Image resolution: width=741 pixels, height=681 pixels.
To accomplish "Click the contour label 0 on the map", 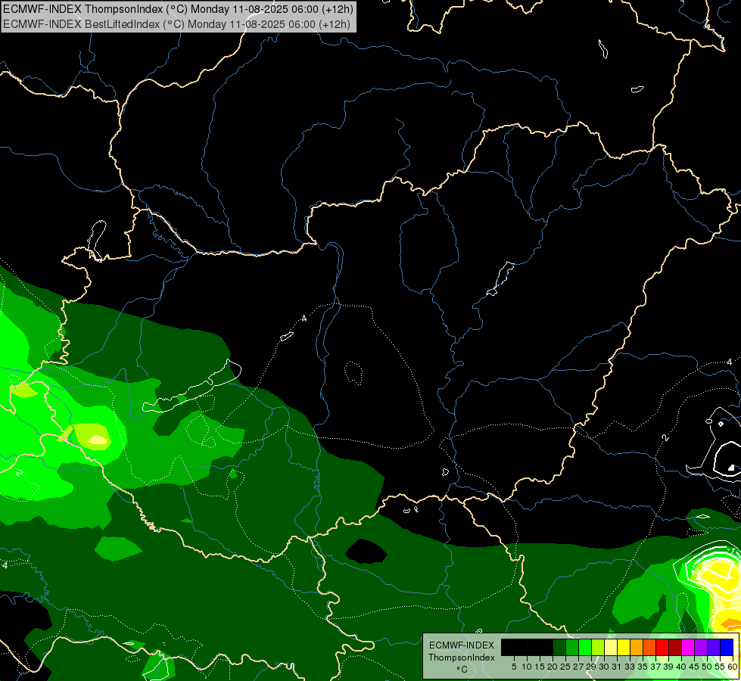I will point(708,420).
